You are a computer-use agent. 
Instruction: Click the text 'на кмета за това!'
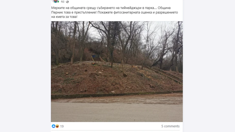[x=64, y=17]
